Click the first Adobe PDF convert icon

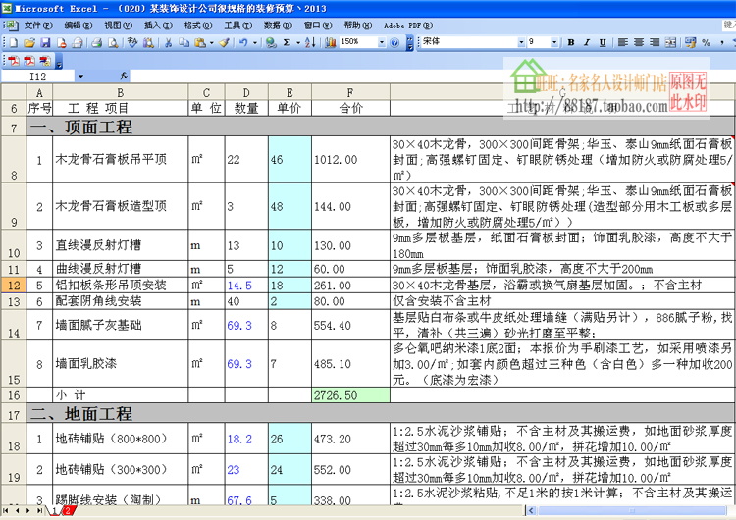pyautogui.click(x=13, y=61)
